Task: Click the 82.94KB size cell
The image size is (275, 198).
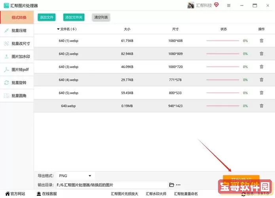Action: pos(127,54)
